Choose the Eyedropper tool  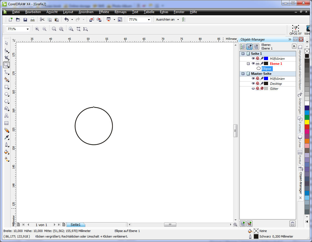point(6,137)
